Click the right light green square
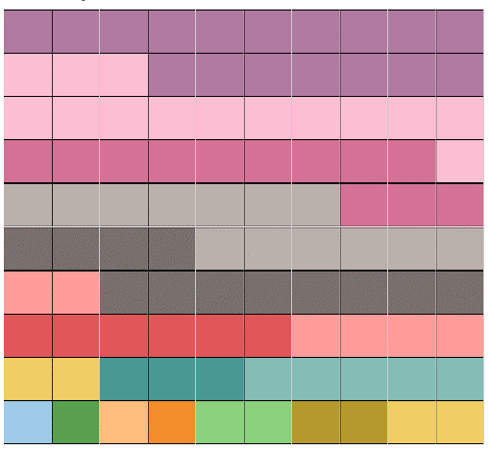489x449 pixels. pos(268,422)
